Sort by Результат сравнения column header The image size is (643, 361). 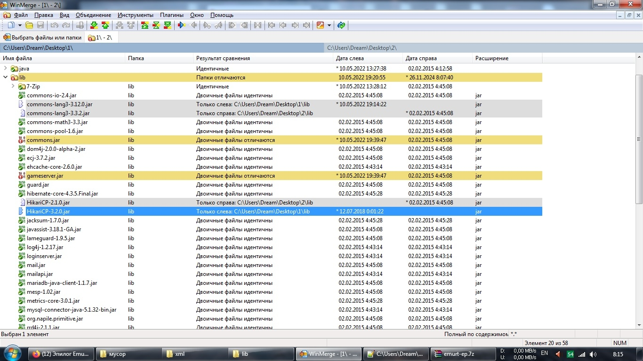click(x=263, y=58)
